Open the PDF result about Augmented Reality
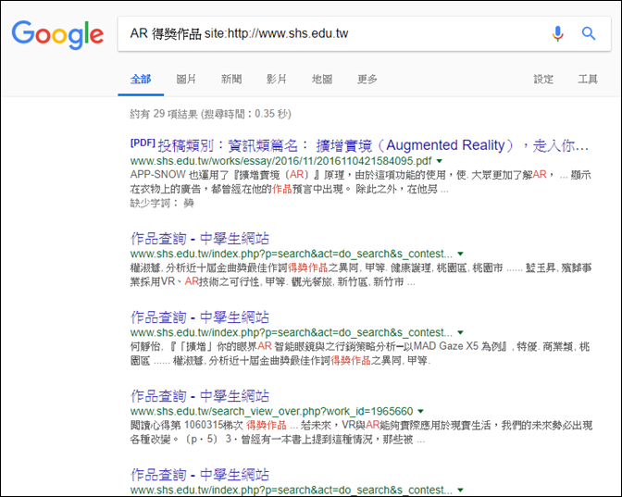The height and width of the screenshot is (497, 622). click(x=359, y=145)
